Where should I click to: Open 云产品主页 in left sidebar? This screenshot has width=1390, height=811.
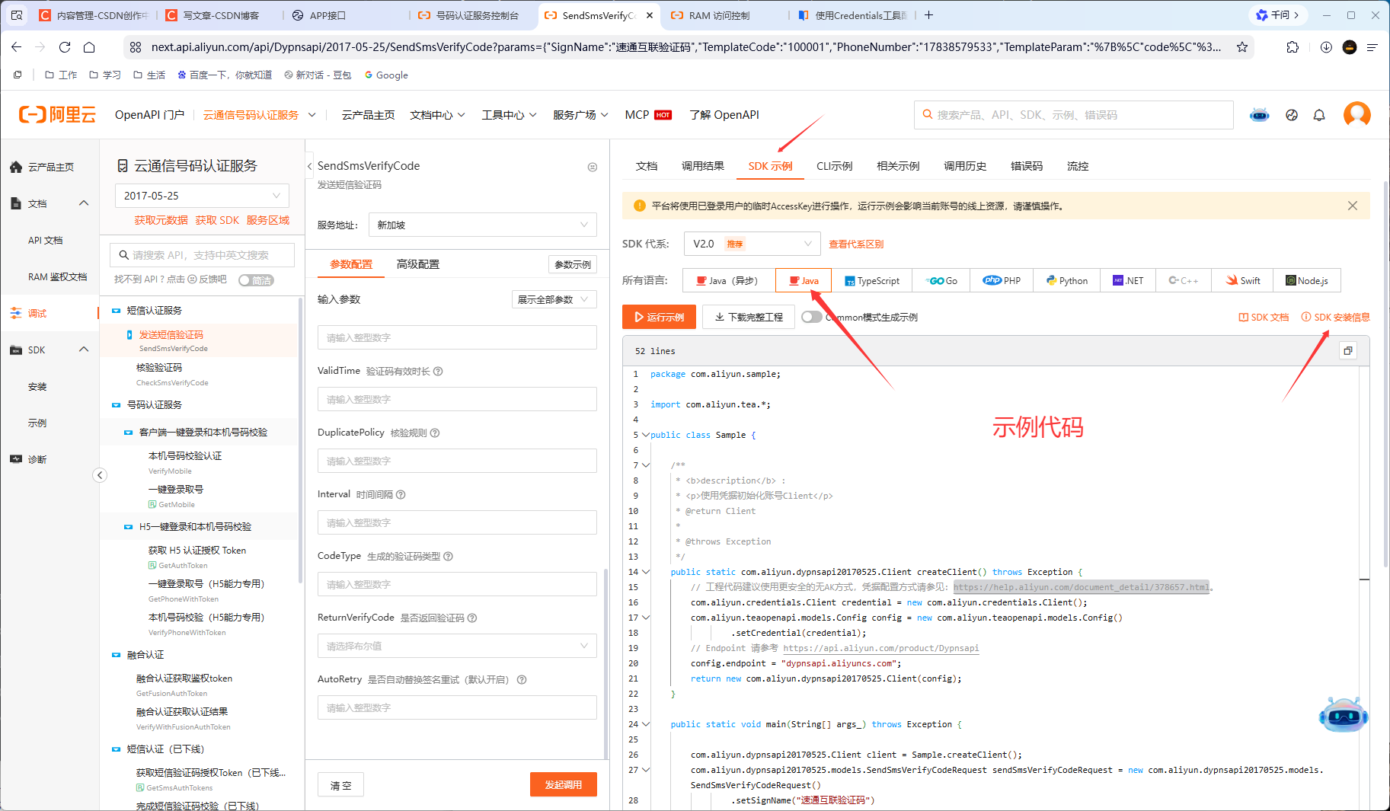click(50, 167)
